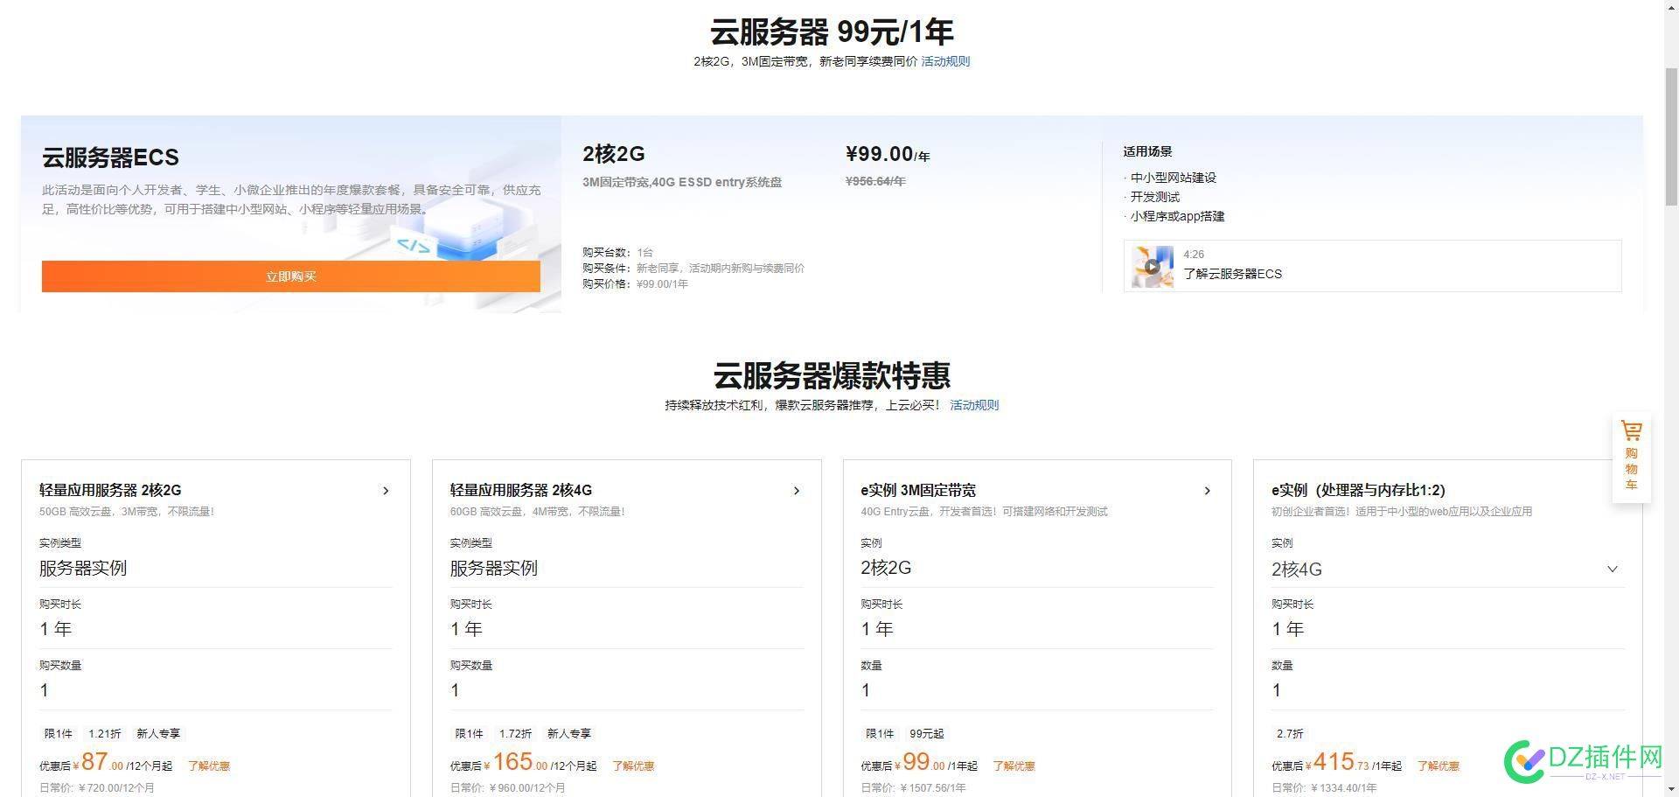1679x797 pixels.
Task: Click the 1.72折 discount tag
Action: [516, 734]
